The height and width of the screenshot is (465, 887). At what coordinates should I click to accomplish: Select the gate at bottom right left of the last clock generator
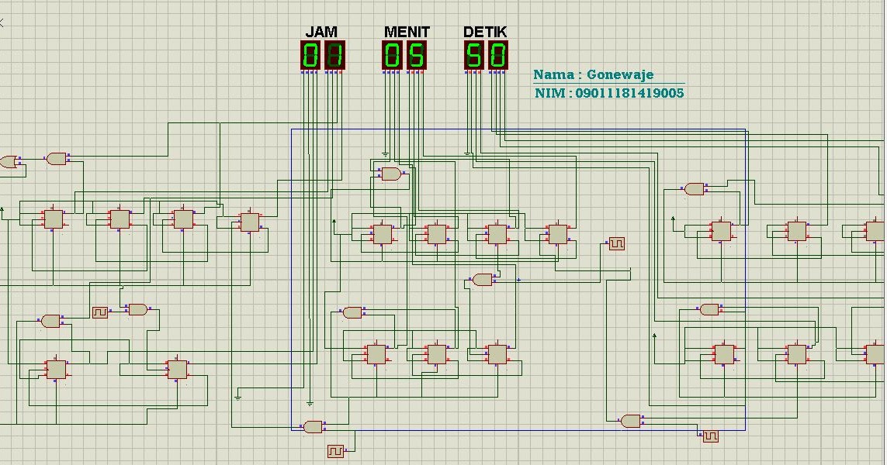(631, 421)
